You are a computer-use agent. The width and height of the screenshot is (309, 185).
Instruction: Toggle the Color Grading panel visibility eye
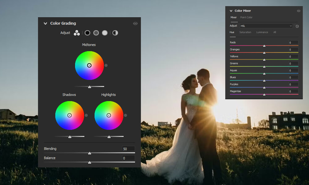tap(135, 23)
